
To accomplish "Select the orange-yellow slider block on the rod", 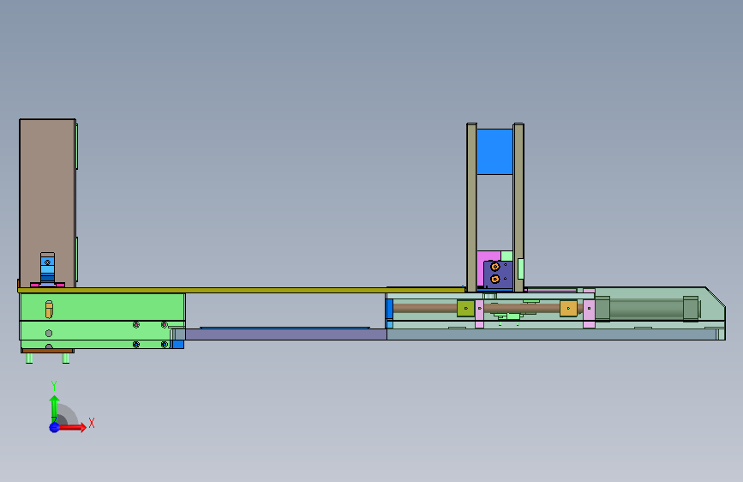I will 569,309.
